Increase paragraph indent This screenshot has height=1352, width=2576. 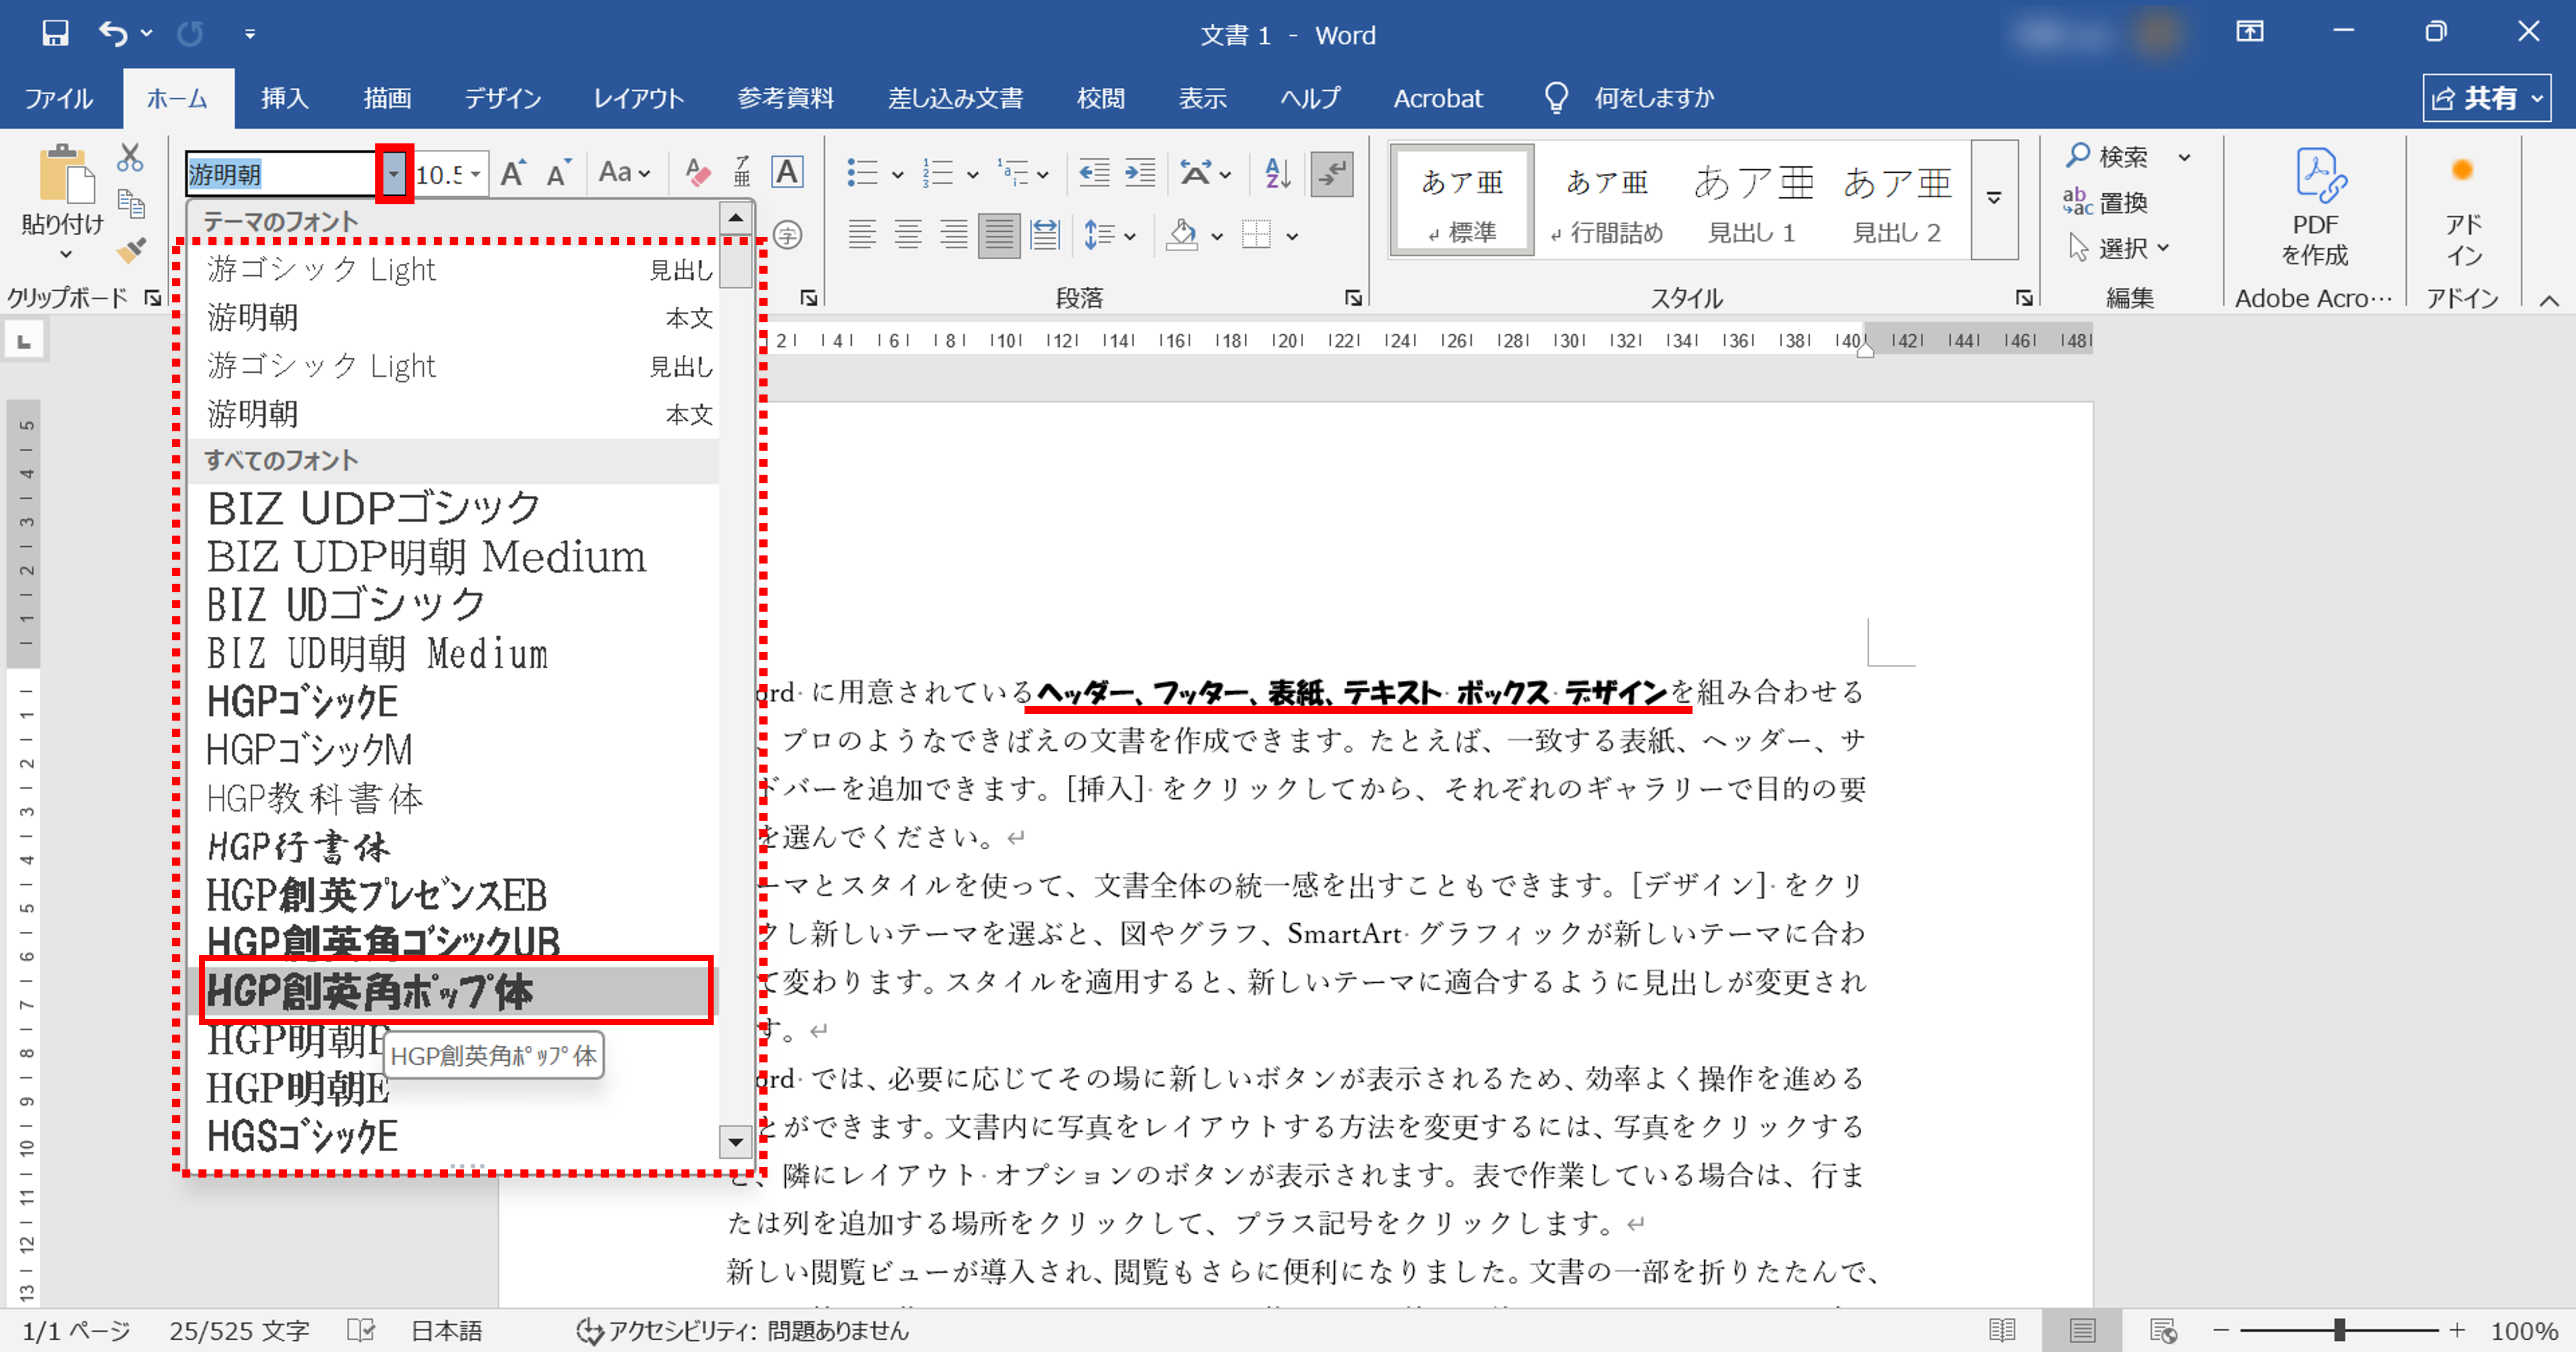click(x=1140, y=173)
